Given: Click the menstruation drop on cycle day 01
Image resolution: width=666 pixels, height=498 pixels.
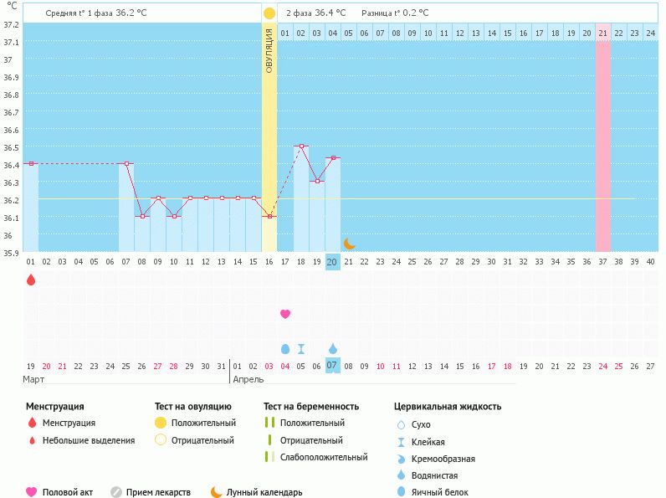Looking at the screenshot, I should click(x=31, y=280).
